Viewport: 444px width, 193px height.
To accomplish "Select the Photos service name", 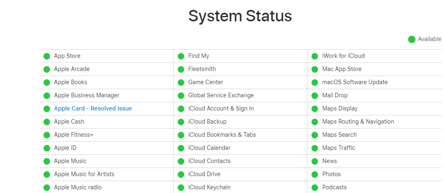I will [331, 174].
